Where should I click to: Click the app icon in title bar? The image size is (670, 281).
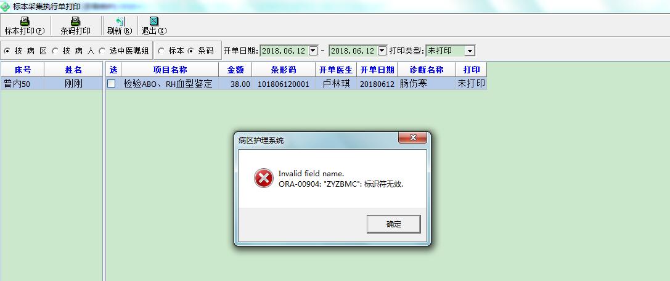tap(5, 7)
